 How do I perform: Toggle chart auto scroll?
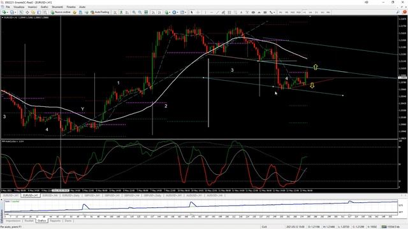[x=153, y=12]
